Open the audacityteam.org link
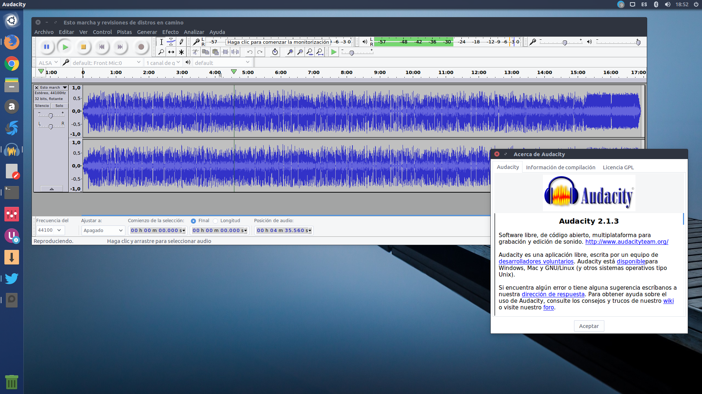This screenshot has height=394, width=702. click(626, 242)
